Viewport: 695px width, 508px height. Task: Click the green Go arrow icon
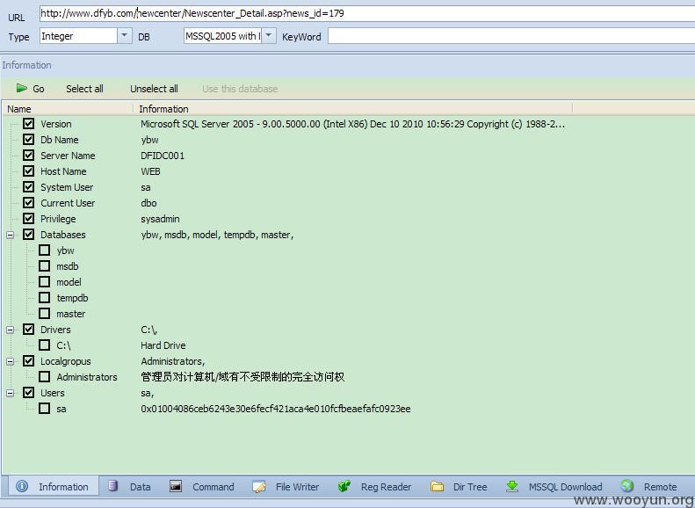click(x=22, y=88)
